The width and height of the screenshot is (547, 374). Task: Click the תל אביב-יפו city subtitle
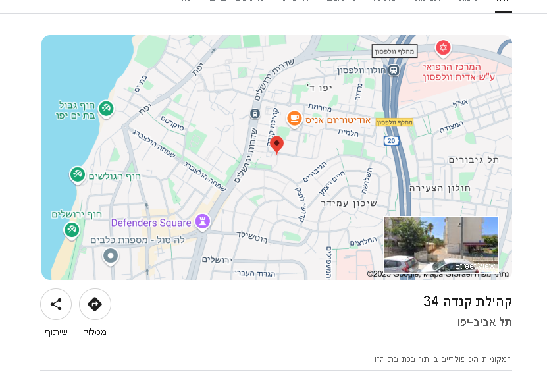[484, 323]
